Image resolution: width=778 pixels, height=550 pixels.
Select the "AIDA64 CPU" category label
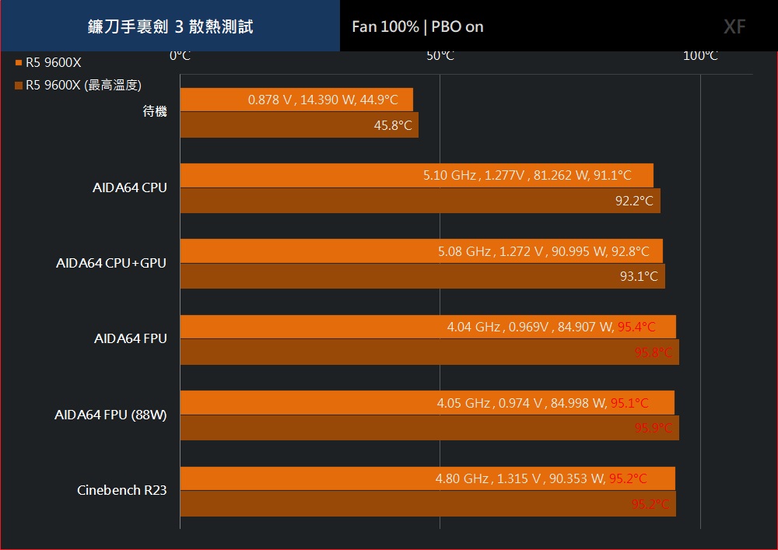[x=129, y=187]
